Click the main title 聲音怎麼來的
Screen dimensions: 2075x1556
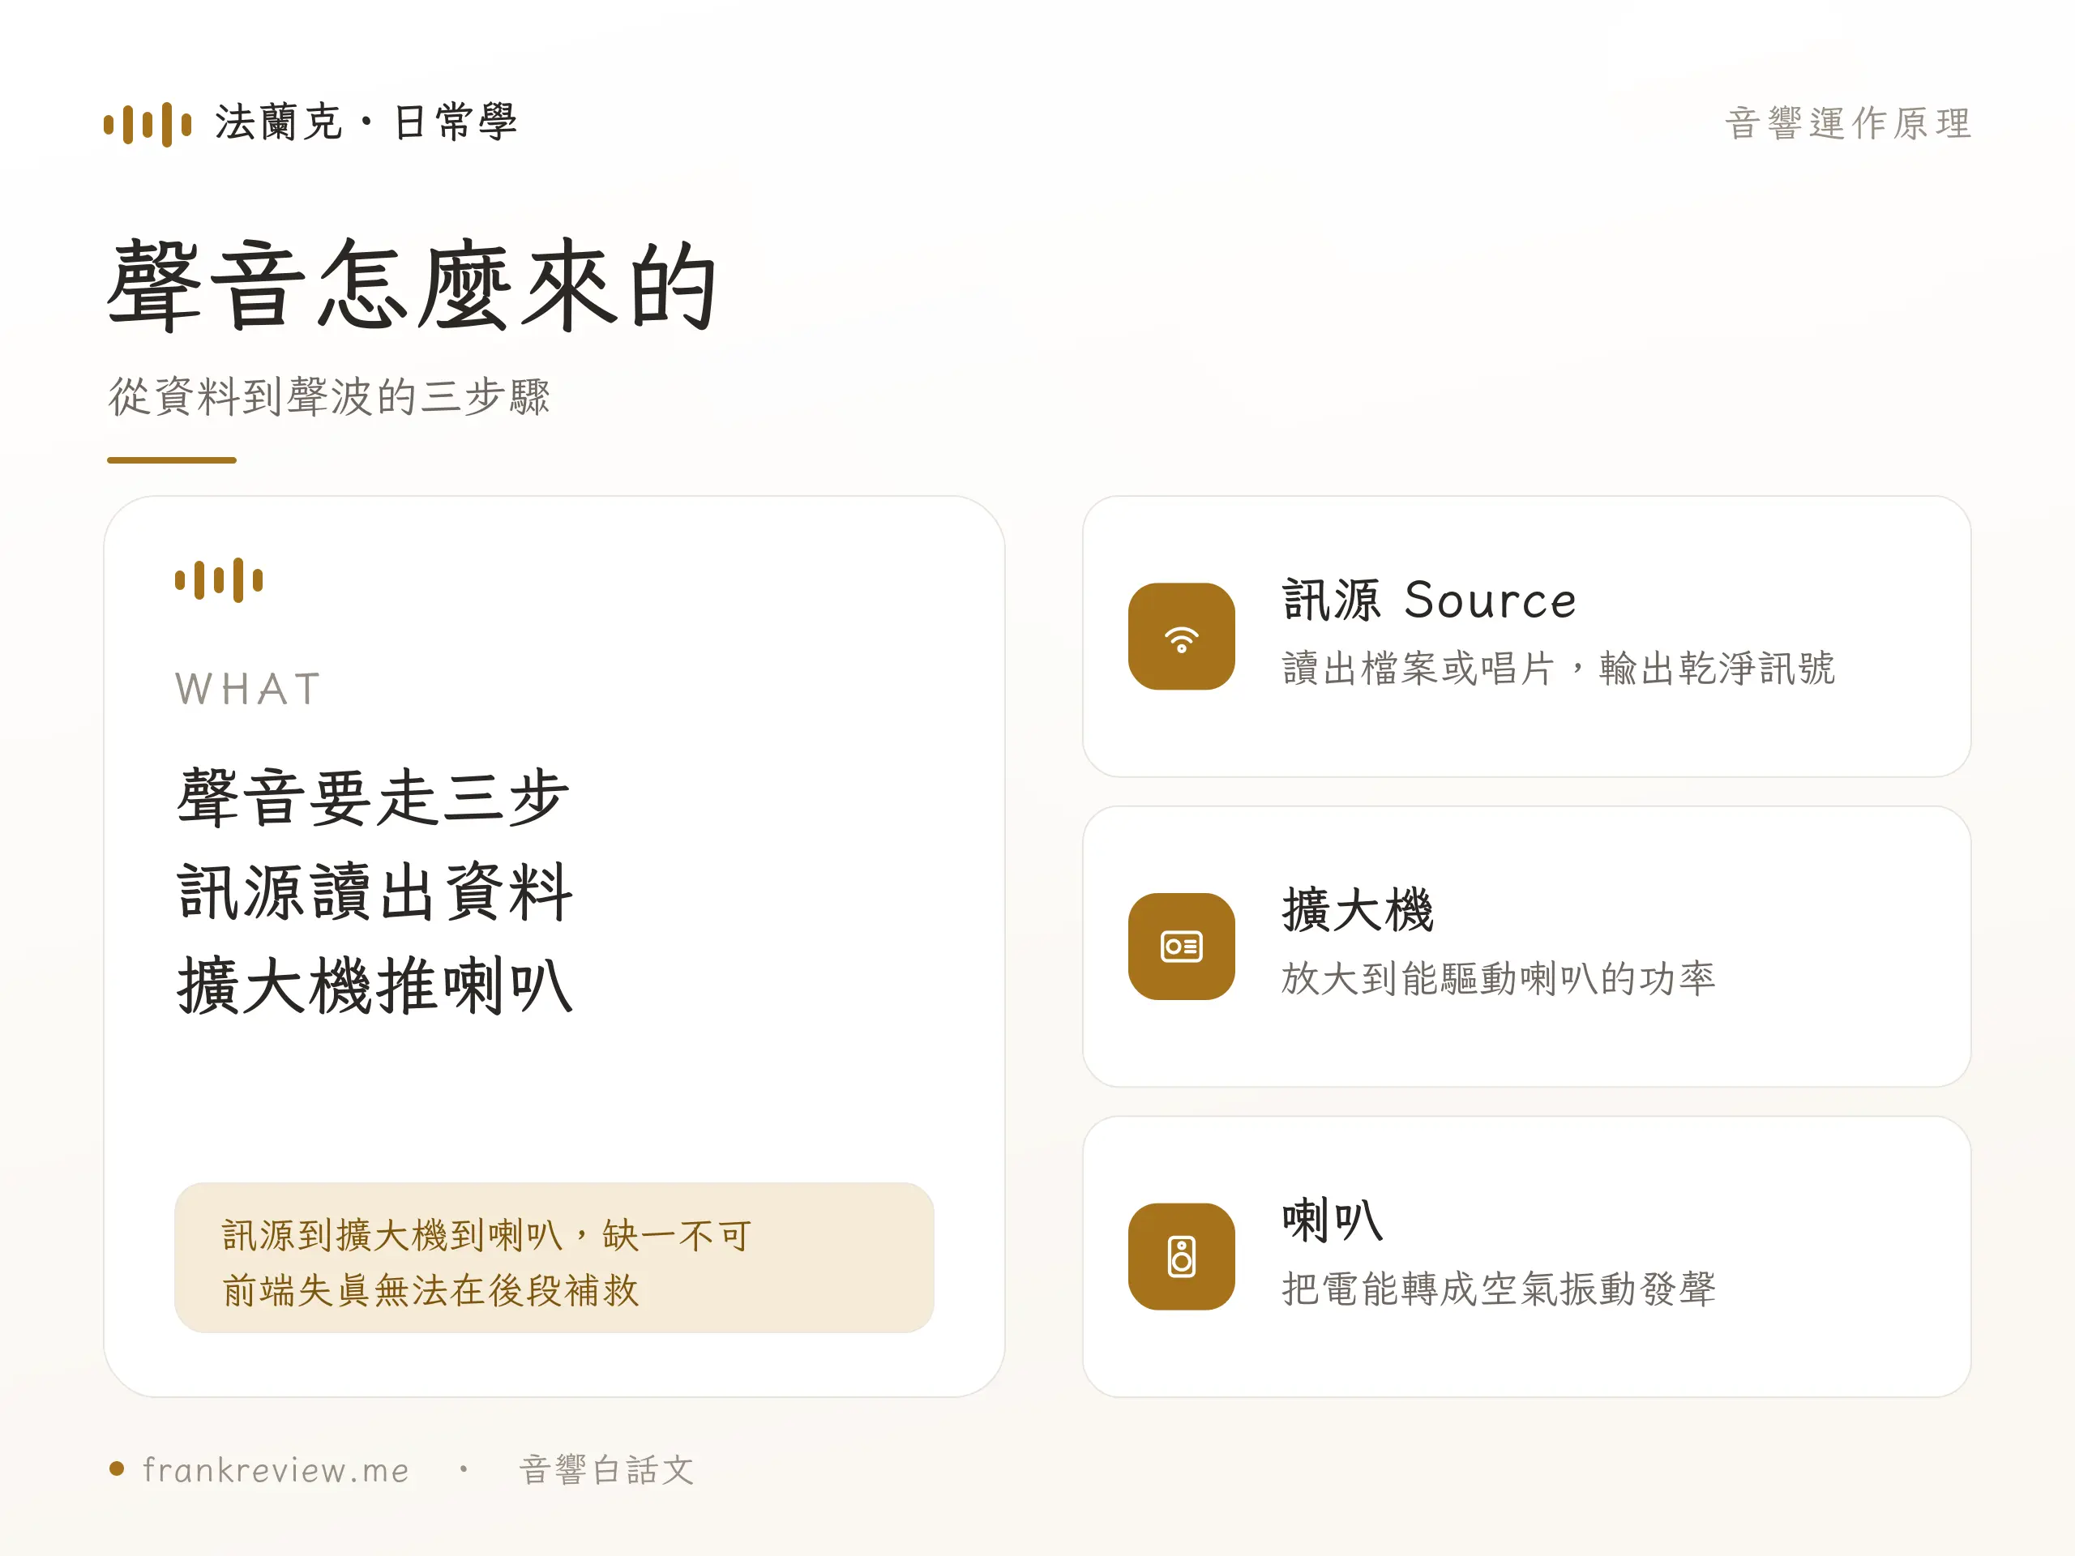click(413, 285)
